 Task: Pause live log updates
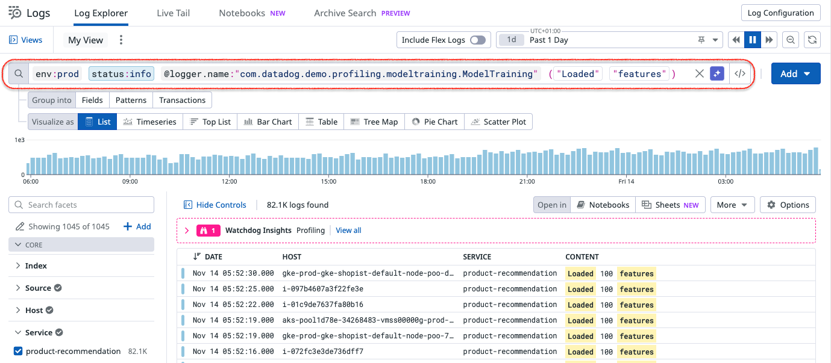click(x=752, y=40)
